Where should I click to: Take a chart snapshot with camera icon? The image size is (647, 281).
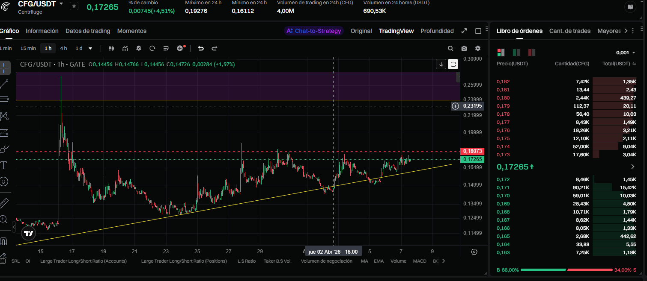pos(464,48)
